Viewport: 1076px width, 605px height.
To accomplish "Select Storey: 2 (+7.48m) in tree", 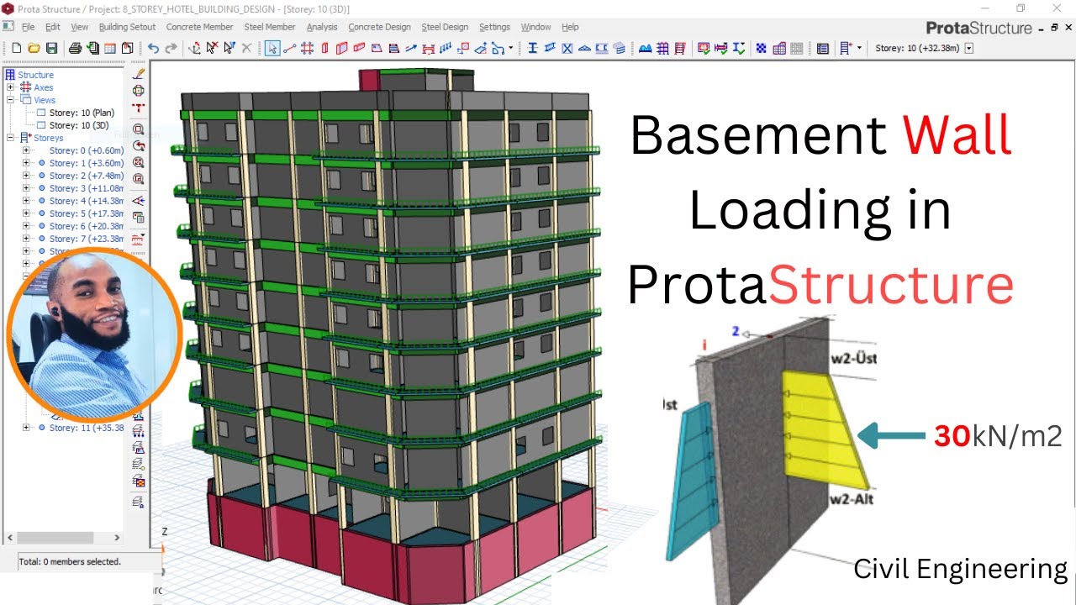I will (86, 176).
